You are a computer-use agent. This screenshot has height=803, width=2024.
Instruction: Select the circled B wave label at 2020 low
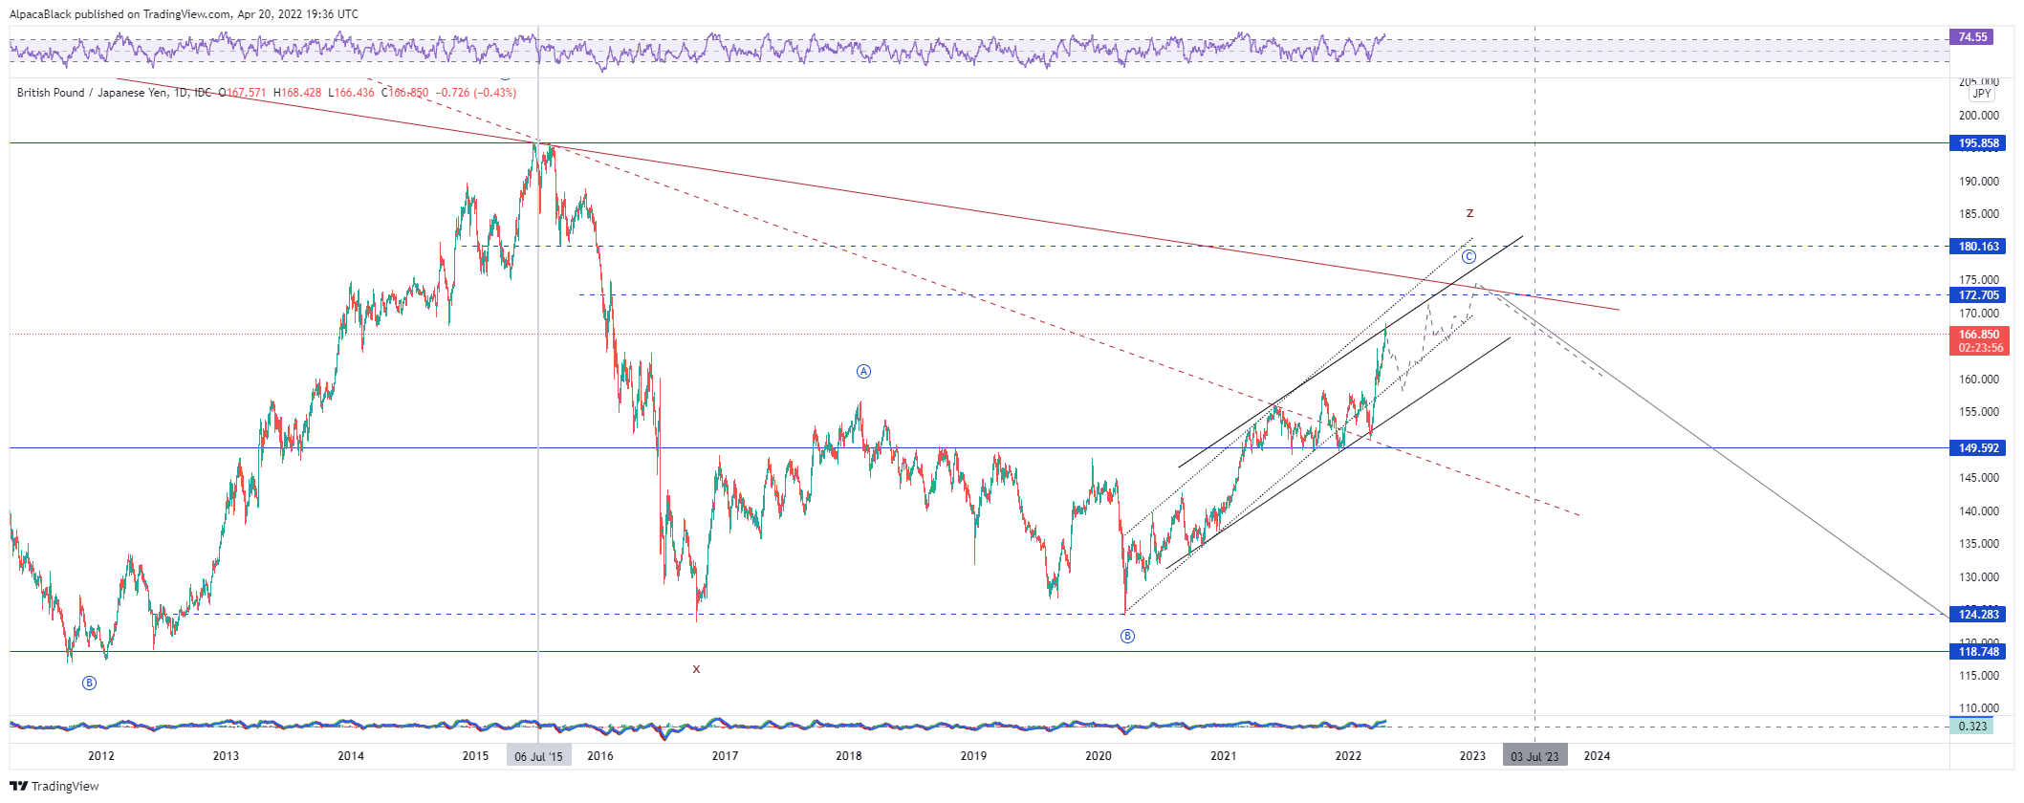coord(1127,636)
